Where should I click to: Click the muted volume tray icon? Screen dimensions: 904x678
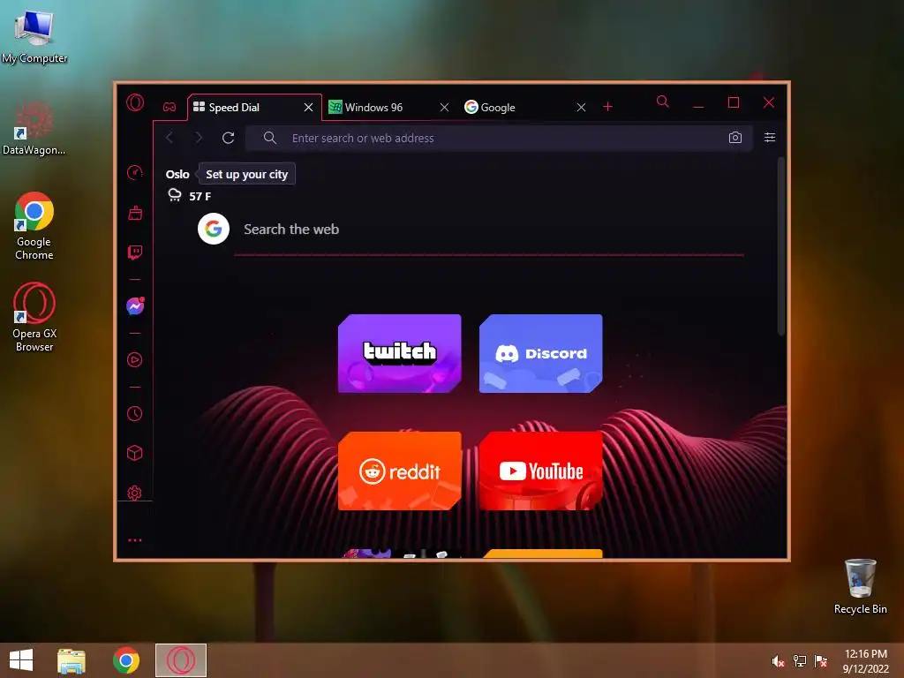tap(778, 661)
